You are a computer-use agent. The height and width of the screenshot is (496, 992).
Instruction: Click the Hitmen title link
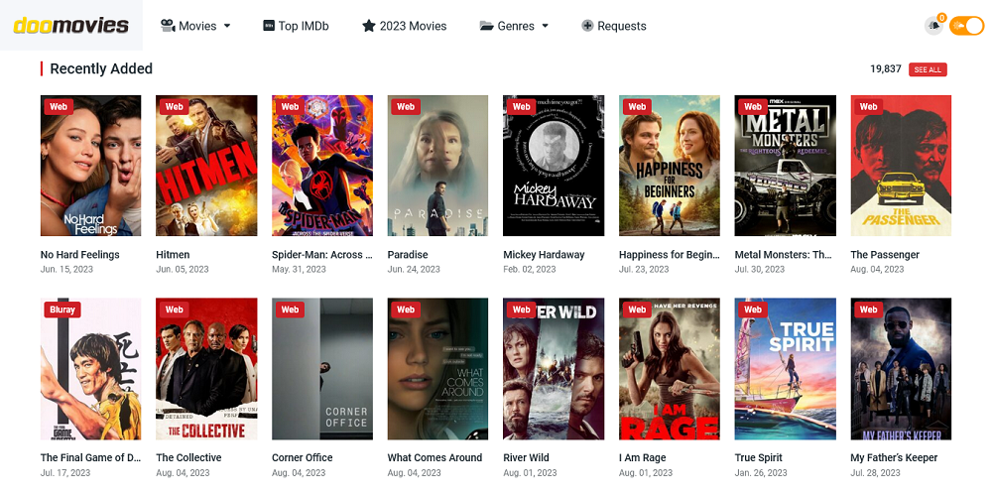click(x=173, y=254)
